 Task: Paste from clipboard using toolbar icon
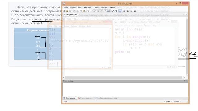[x=84, y=11]
